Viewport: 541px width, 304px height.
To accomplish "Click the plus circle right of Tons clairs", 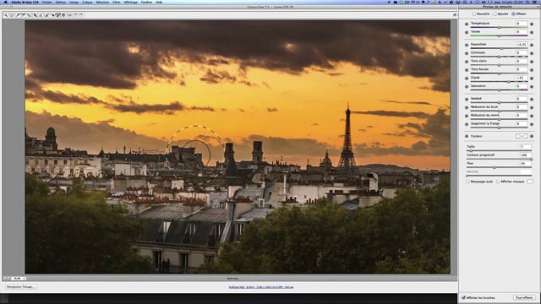I will click(532, 62).
